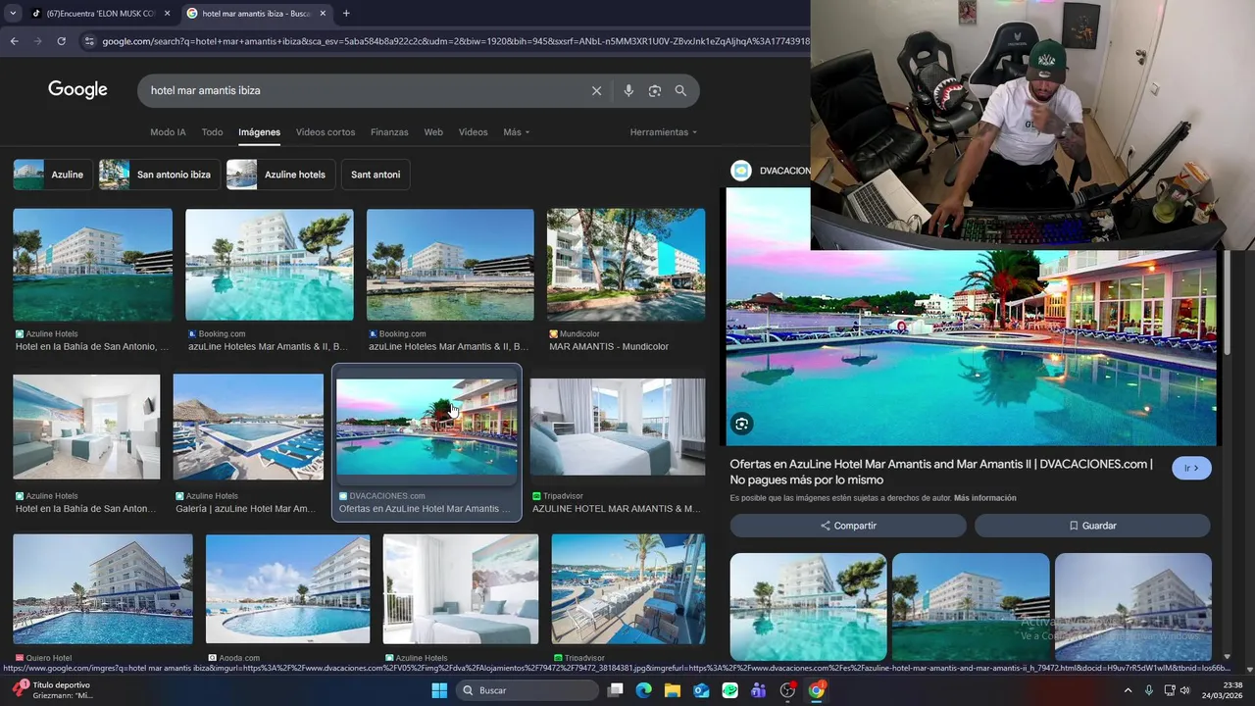
Task: Go back with the browser back arrow
Action: click(x=14, y=41)
